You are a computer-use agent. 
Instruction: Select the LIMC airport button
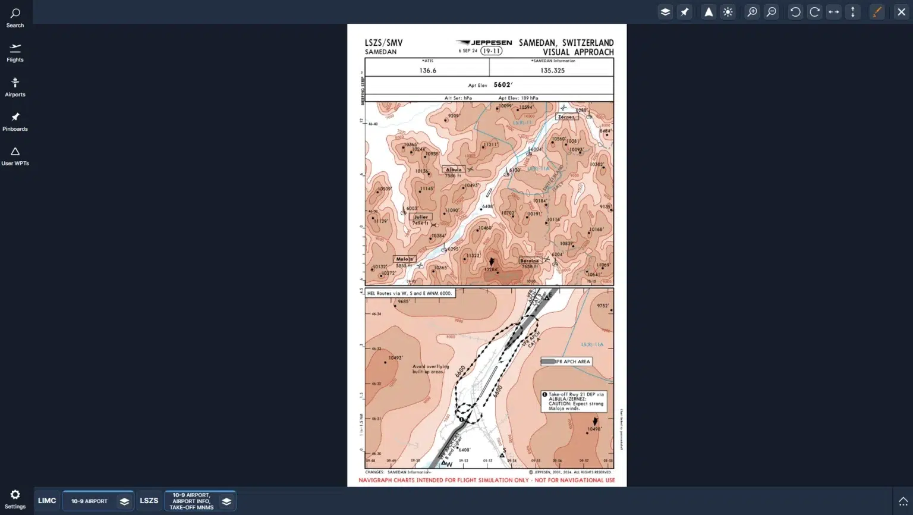pyautogui.click(x=47, y=501)
